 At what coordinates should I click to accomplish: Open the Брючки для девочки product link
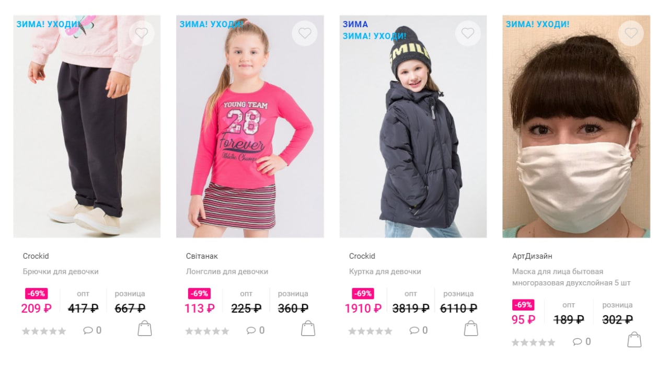[x=61, y=272]
